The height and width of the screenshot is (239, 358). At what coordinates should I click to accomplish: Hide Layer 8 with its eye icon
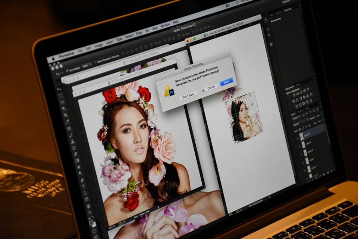(301, 155)
